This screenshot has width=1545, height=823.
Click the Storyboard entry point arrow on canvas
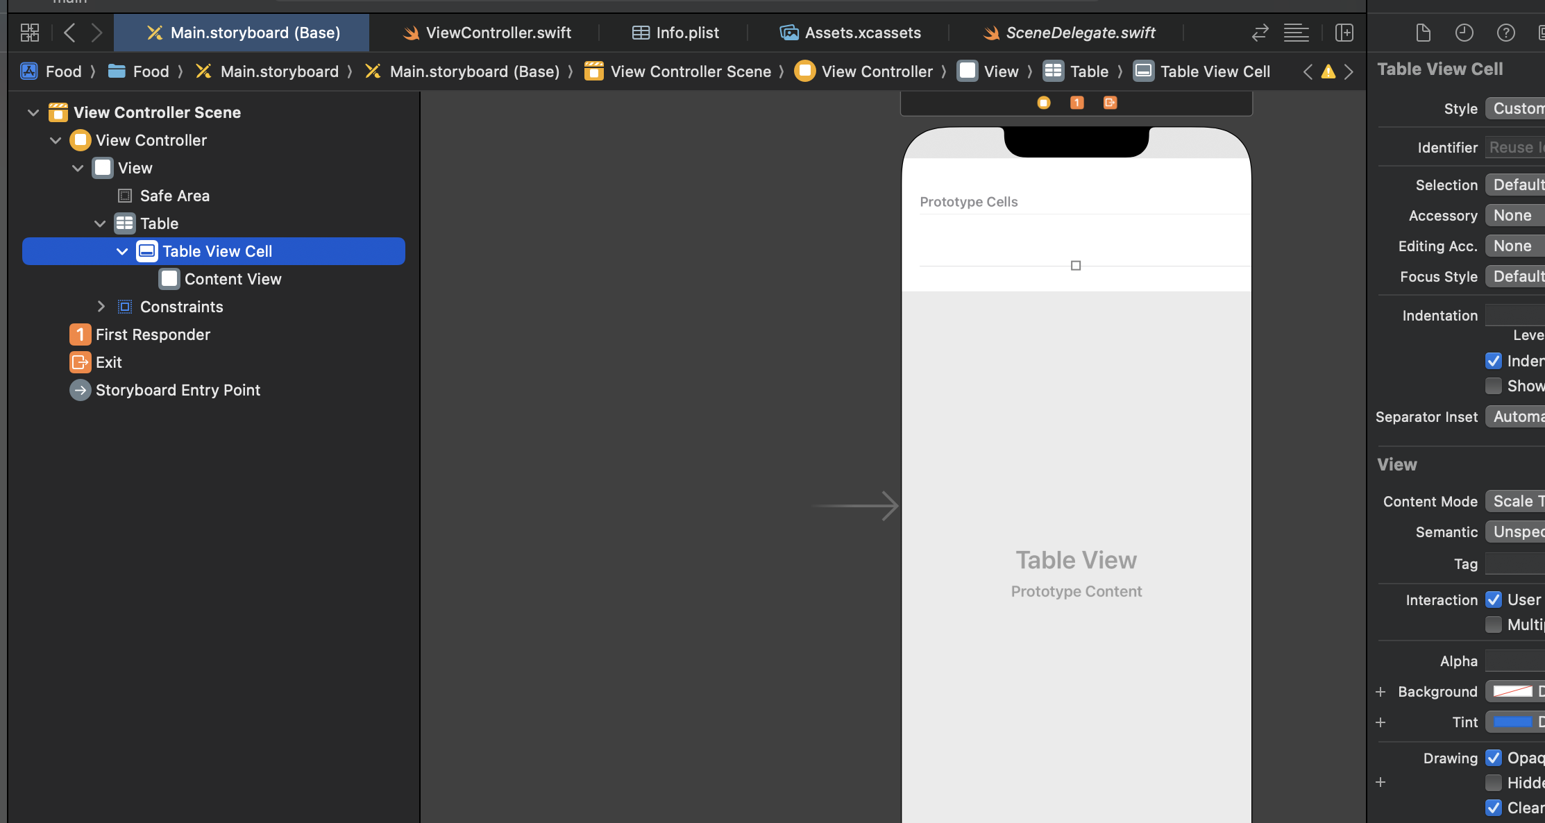(855, 506)
